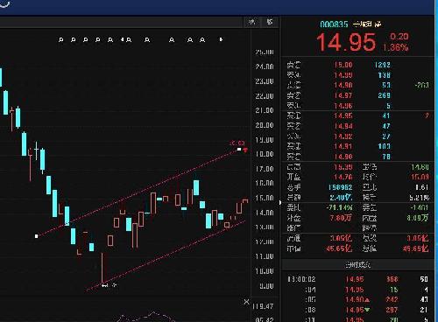Click the small left-arrow marker in the marker row

coord(123,39)
